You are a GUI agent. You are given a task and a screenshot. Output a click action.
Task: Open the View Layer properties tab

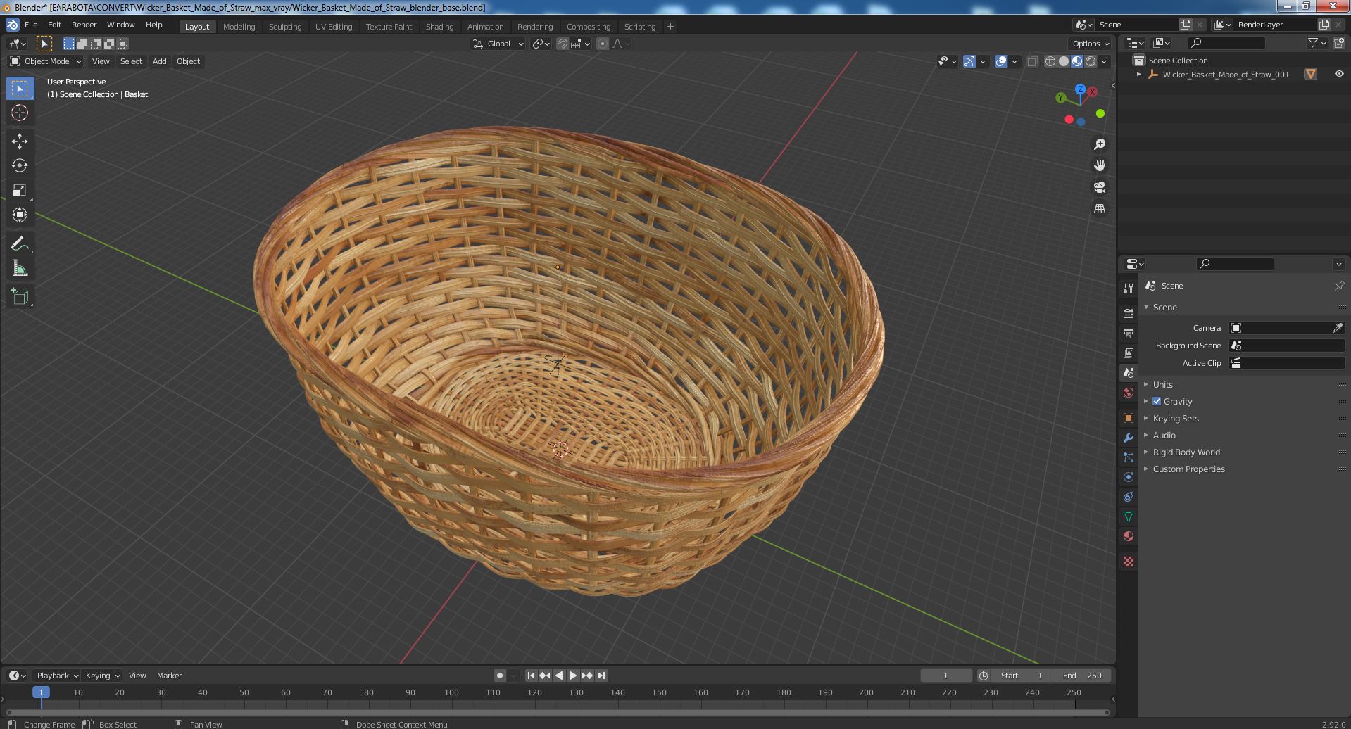click(1128, 353)
